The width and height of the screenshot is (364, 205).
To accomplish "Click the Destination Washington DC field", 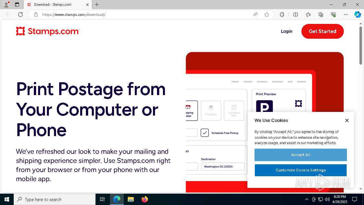I will coord(223,167).
